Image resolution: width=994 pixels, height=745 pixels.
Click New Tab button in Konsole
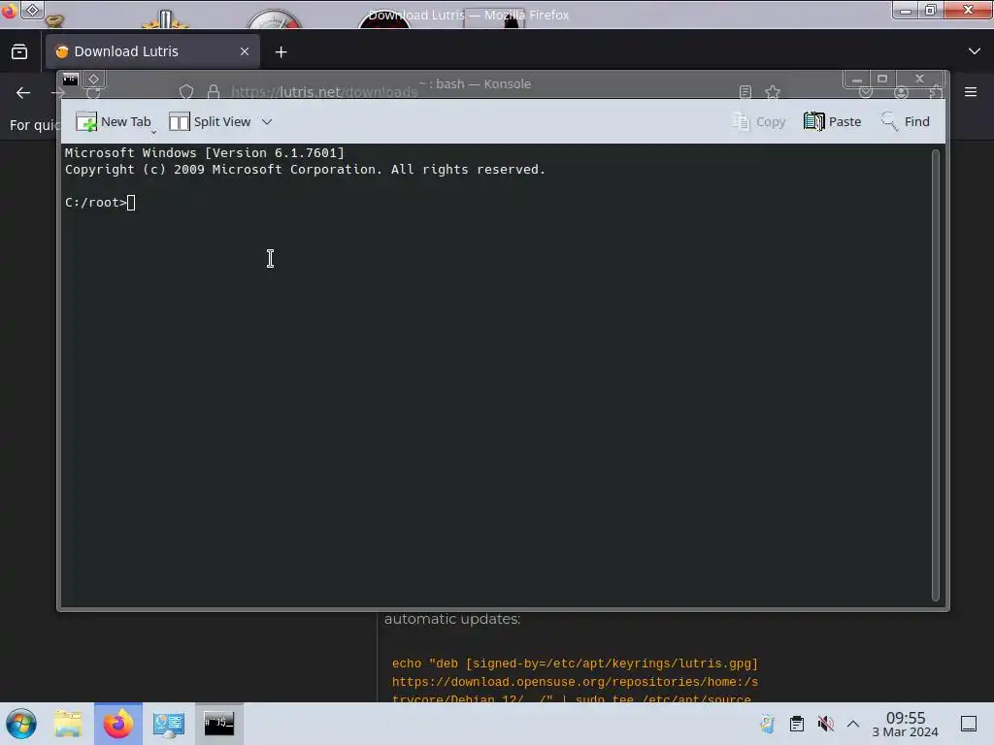click(x=115, y=121)
